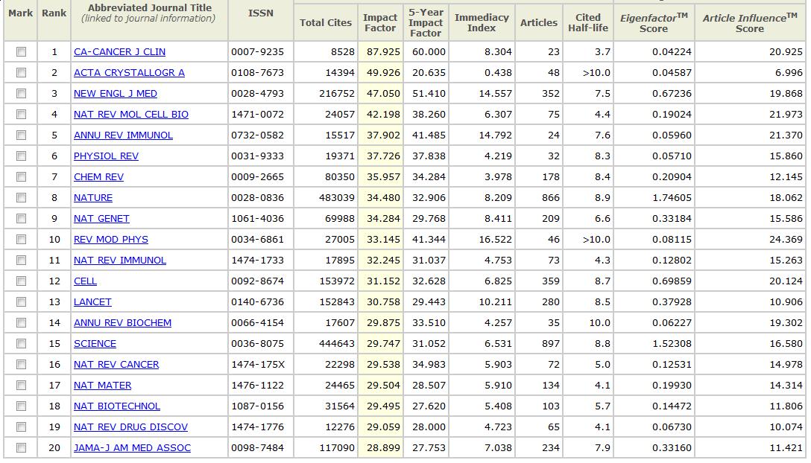811x463 pixels.
Task: Click ISSN 0028-0836 in the NATURE row
Action: pos(258,198)
